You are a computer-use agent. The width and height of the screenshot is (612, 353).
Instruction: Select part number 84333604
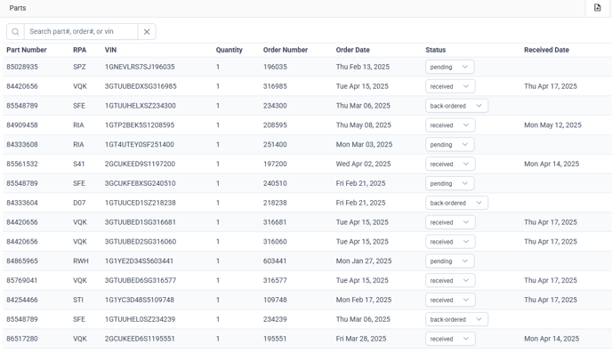22,203
